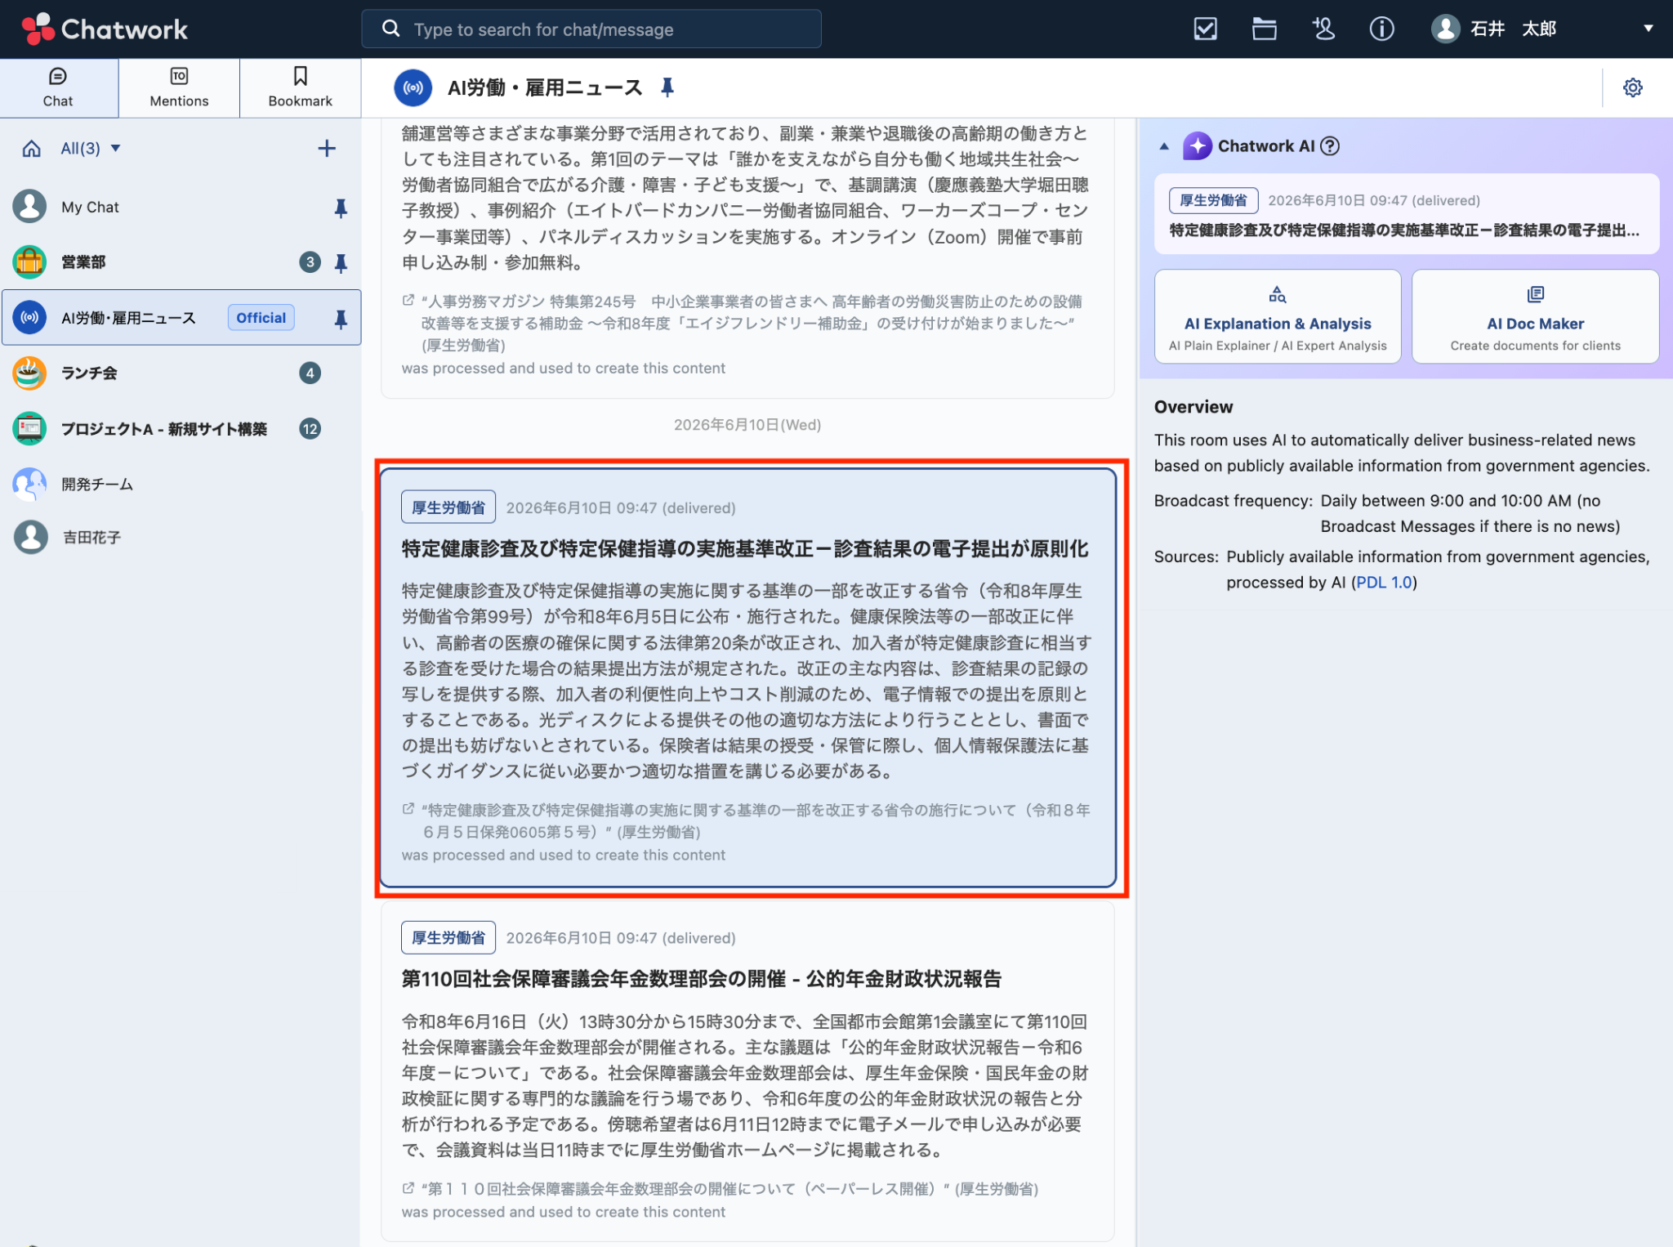Open the My Chat room
This screenshot has width=1673, height=1247.
tap(180, 208)
